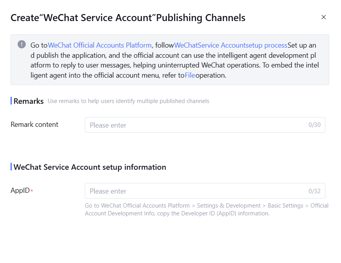341x263 pixels.
Task: Click blue bar beside setup information heading
Action: click(11, 167)
